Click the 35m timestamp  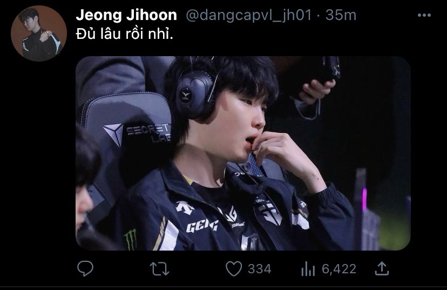coord(341,15)
